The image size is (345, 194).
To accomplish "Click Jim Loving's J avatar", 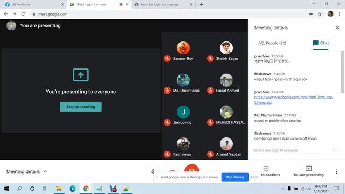I will point(183,112).
